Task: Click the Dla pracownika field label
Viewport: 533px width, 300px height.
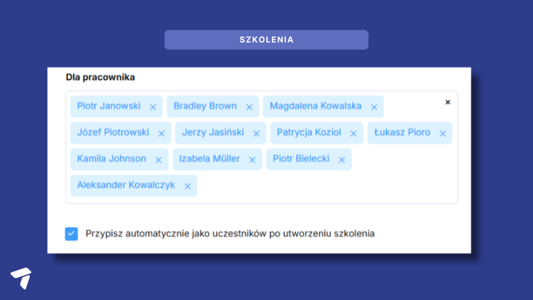Action: [x=100, y=77]
